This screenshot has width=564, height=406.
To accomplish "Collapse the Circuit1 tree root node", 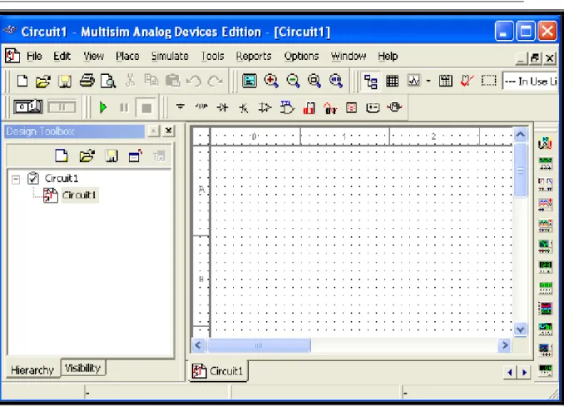I will click(x=16, y=179).
